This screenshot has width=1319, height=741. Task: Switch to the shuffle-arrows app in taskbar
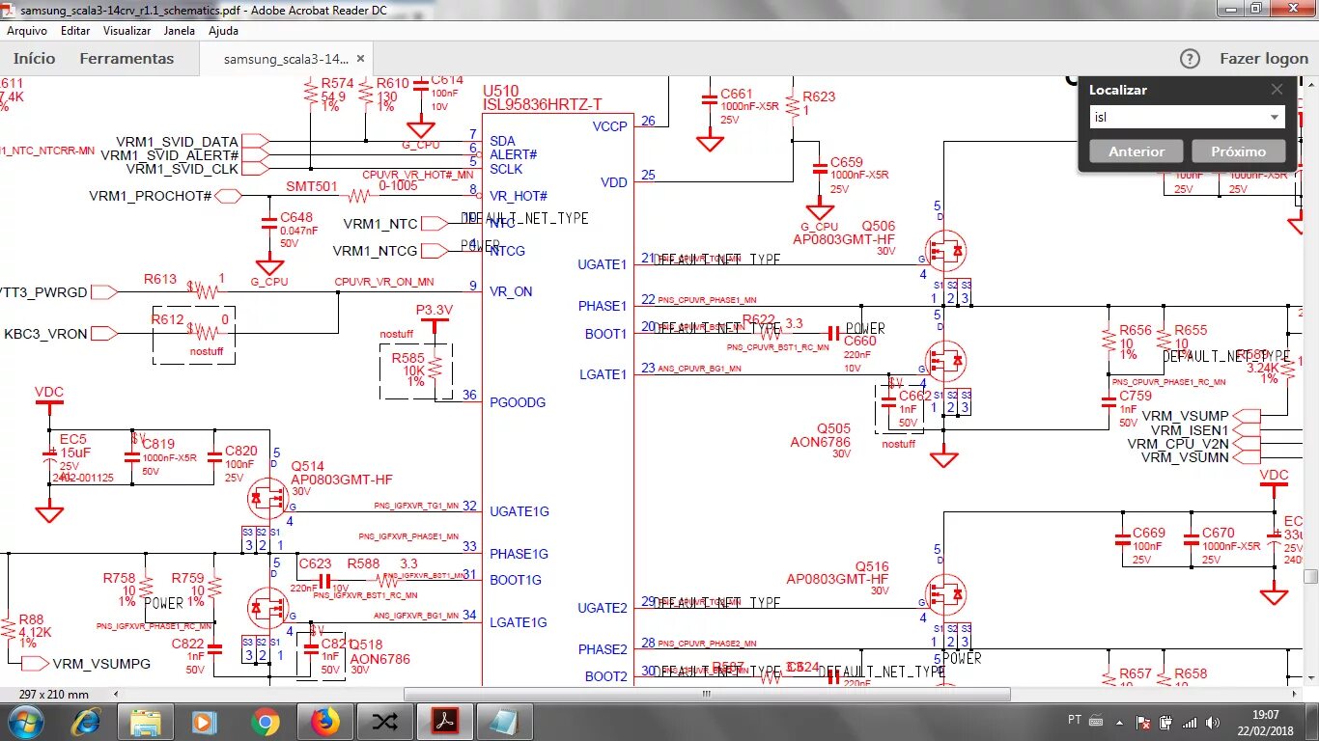click(x=384, y=721)
